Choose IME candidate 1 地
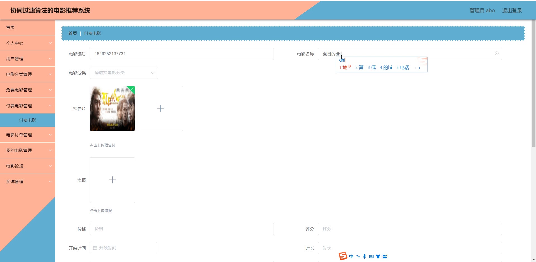 tap(345, 67)
